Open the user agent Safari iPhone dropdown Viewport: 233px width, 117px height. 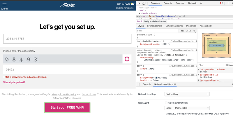[x=187, y=108]
